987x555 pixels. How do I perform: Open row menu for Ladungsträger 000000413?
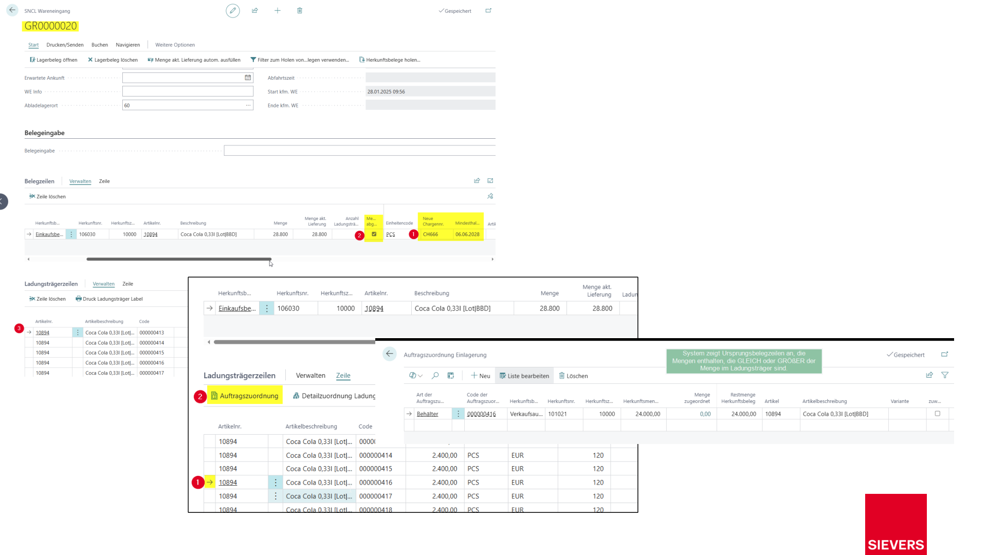(78, 332)
